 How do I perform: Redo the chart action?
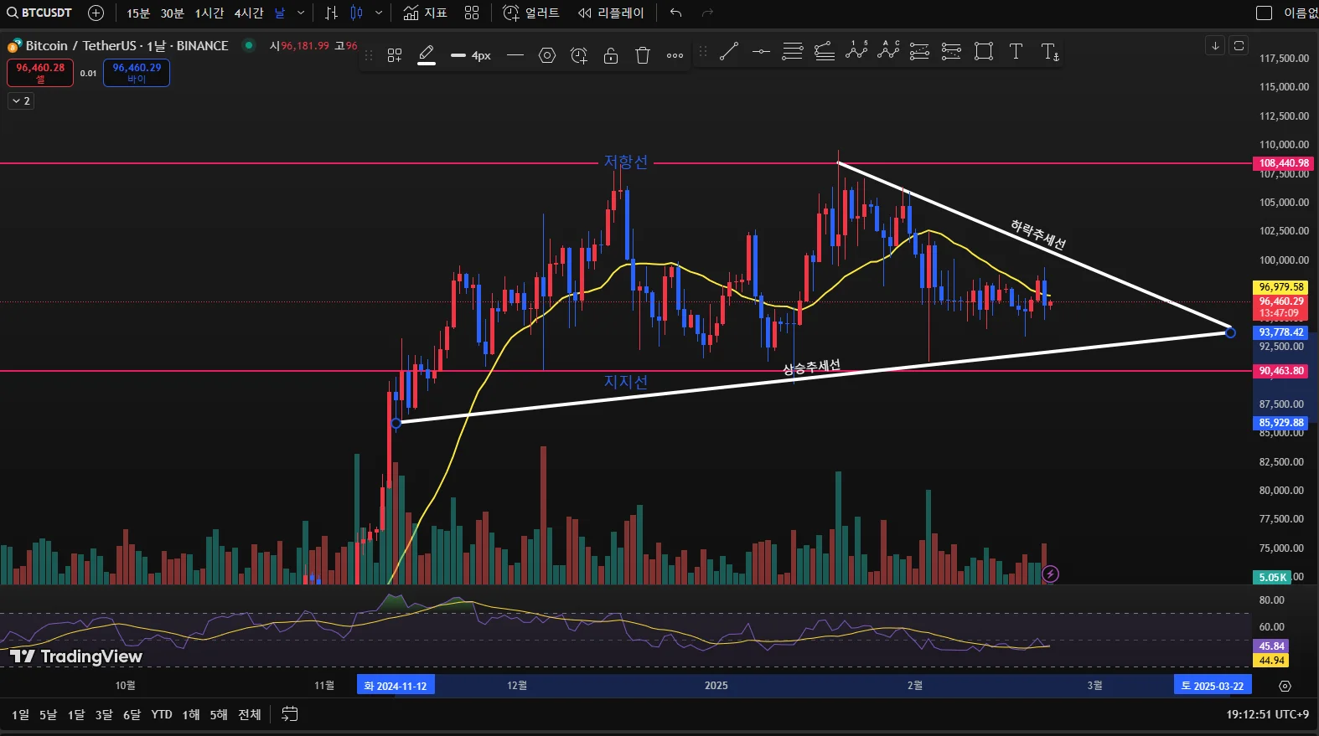(x=707, y=13)
